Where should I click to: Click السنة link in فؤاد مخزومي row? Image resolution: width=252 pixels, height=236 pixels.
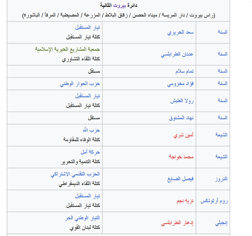click(x=223, y=83)
